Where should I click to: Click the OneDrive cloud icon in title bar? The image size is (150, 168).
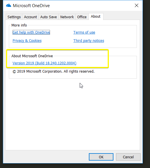[x=9, y=5]
